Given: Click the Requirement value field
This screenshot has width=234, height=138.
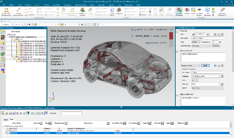Looking at the screenshot, I should coord(215,42).
